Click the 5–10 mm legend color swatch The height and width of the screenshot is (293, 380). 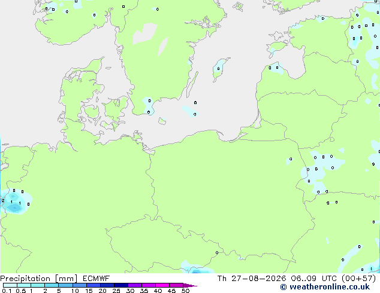click(65, 285)
